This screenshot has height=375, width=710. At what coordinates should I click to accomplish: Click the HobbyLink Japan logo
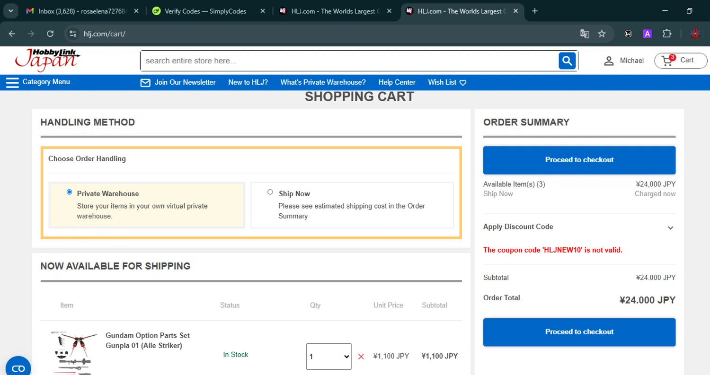47,60
